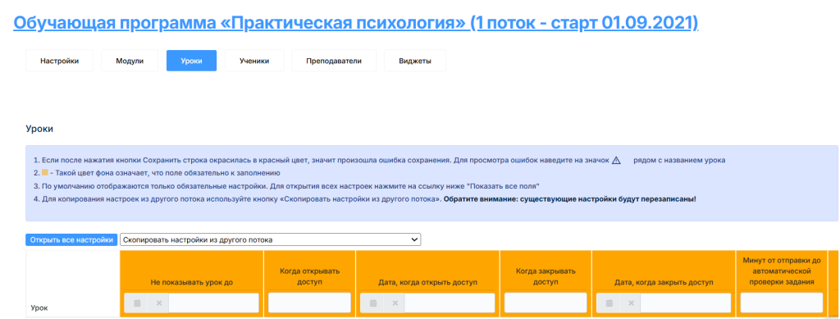Image resolution: width=840 pixels, height=319 pixels.
Task: Open the Преподаватели tab
Action: [x=334, y=61]
